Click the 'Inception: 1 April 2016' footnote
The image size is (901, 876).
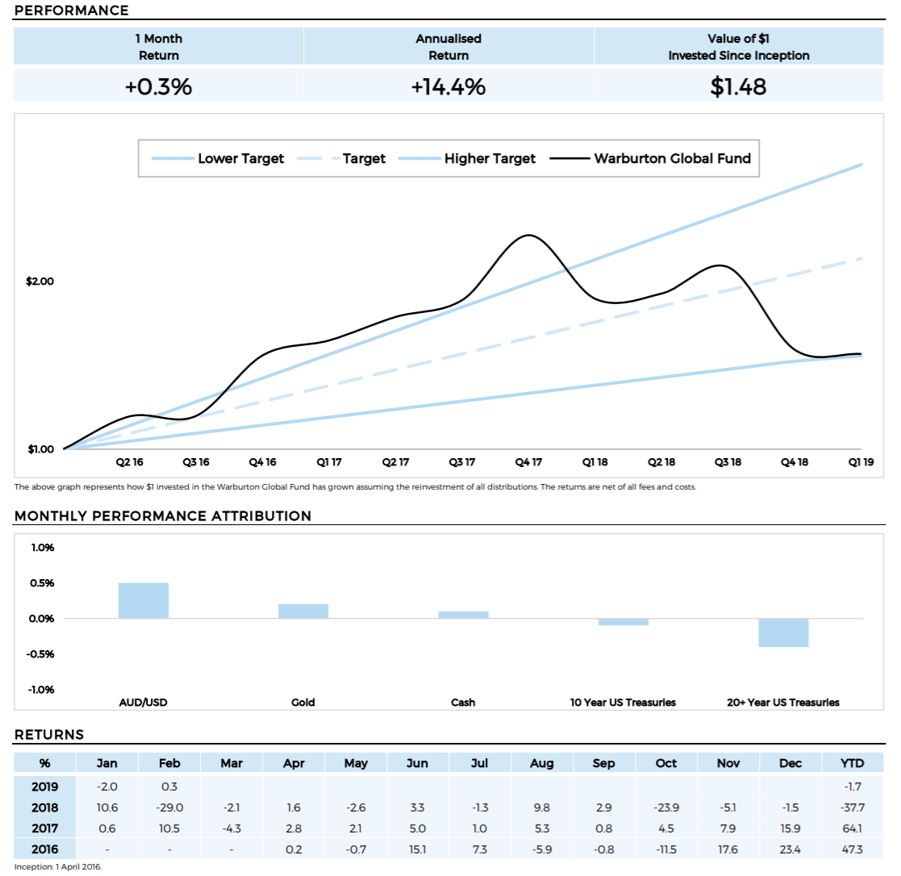point(58,867)
